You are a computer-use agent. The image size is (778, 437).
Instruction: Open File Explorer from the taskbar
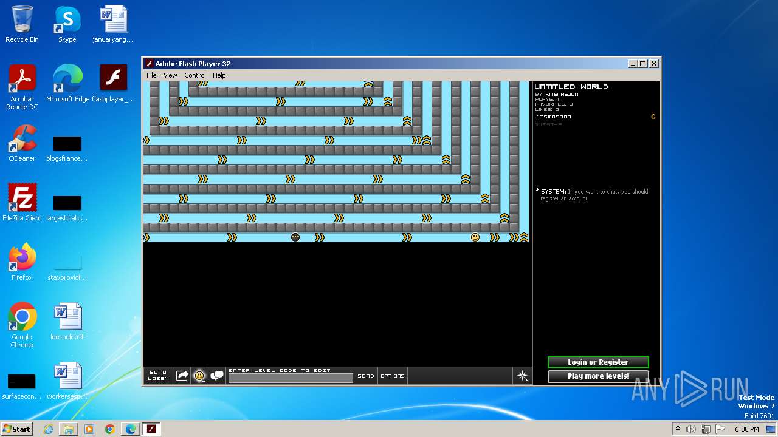pyautogui.click(x=69, y=429)
